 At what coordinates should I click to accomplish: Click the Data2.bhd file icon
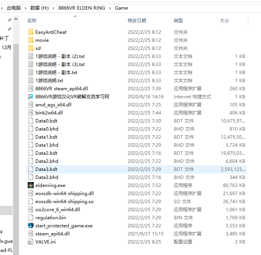pyautogui.click(x=31, y=161)
